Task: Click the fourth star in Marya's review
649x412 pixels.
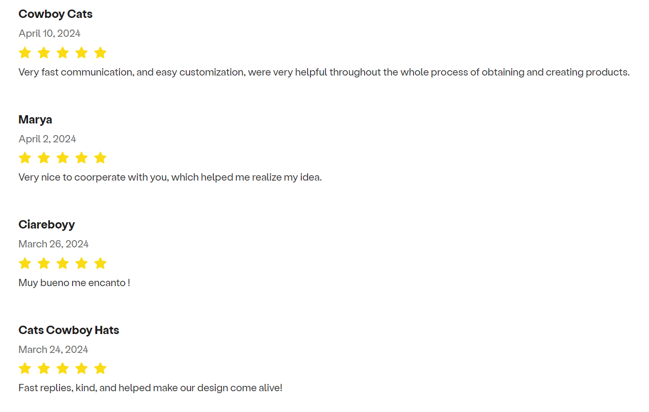Action: (81, 158)
